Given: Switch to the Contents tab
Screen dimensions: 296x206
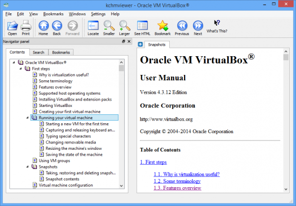Looking at the screenshot, I should pos(17,52).
